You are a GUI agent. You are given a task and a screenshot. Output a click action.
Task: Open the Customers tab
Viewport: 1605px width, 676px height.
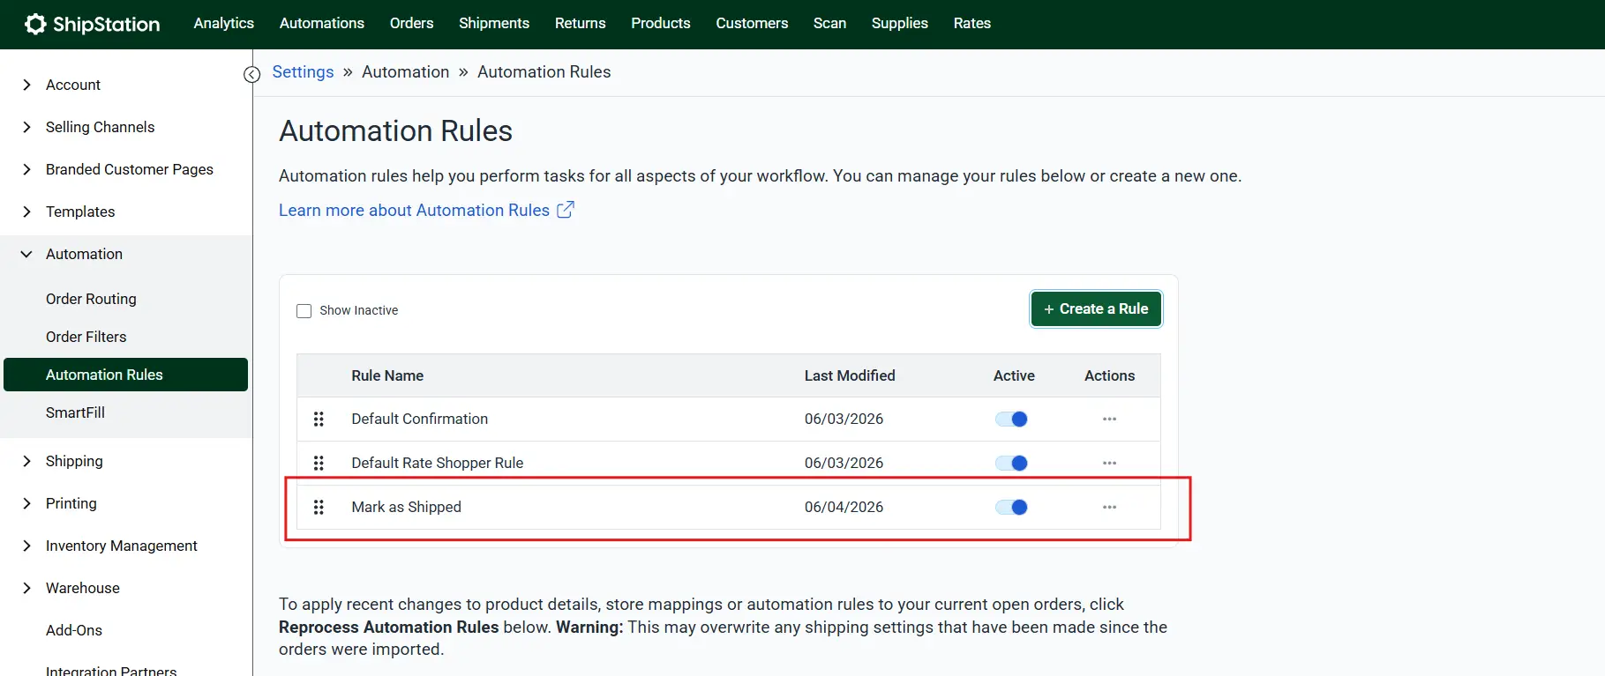coord(752,24)
